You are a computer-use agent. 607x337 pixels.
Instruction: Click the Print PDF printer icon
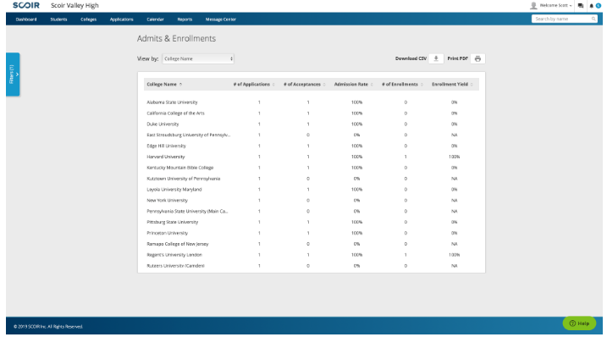point(477,58)
